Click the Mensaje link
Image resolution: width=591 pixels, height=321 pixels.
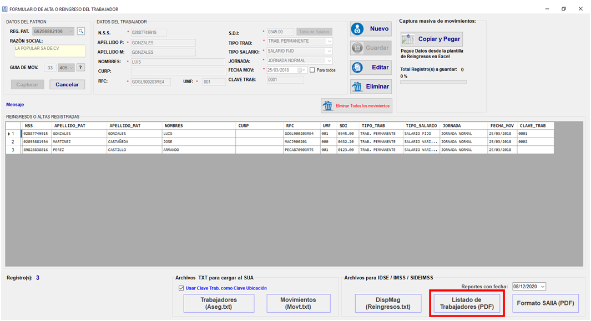[15, 105]
